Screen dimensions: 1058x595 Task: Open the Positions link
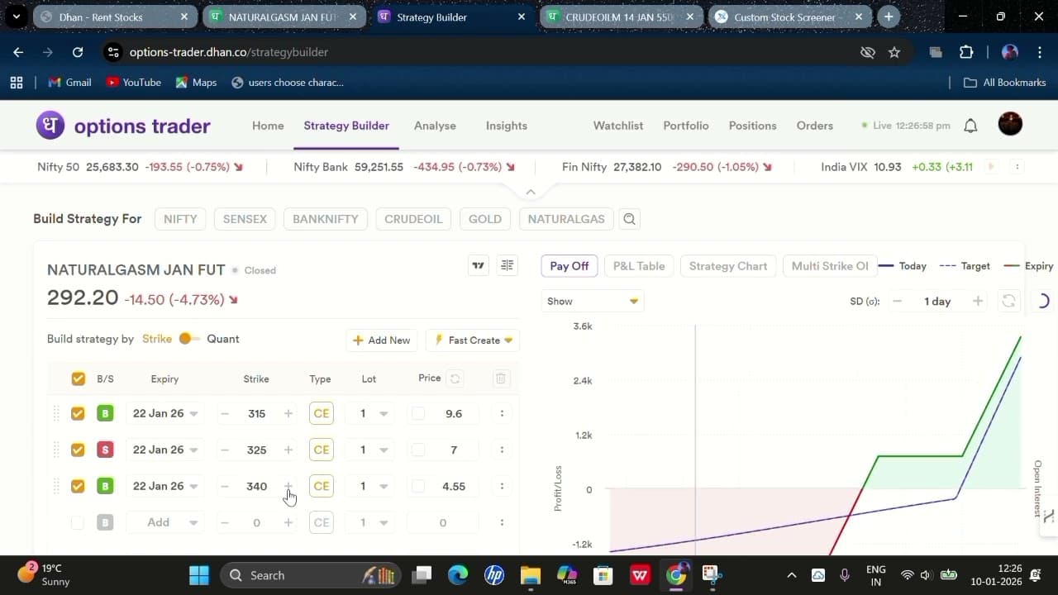pos(752,126)
